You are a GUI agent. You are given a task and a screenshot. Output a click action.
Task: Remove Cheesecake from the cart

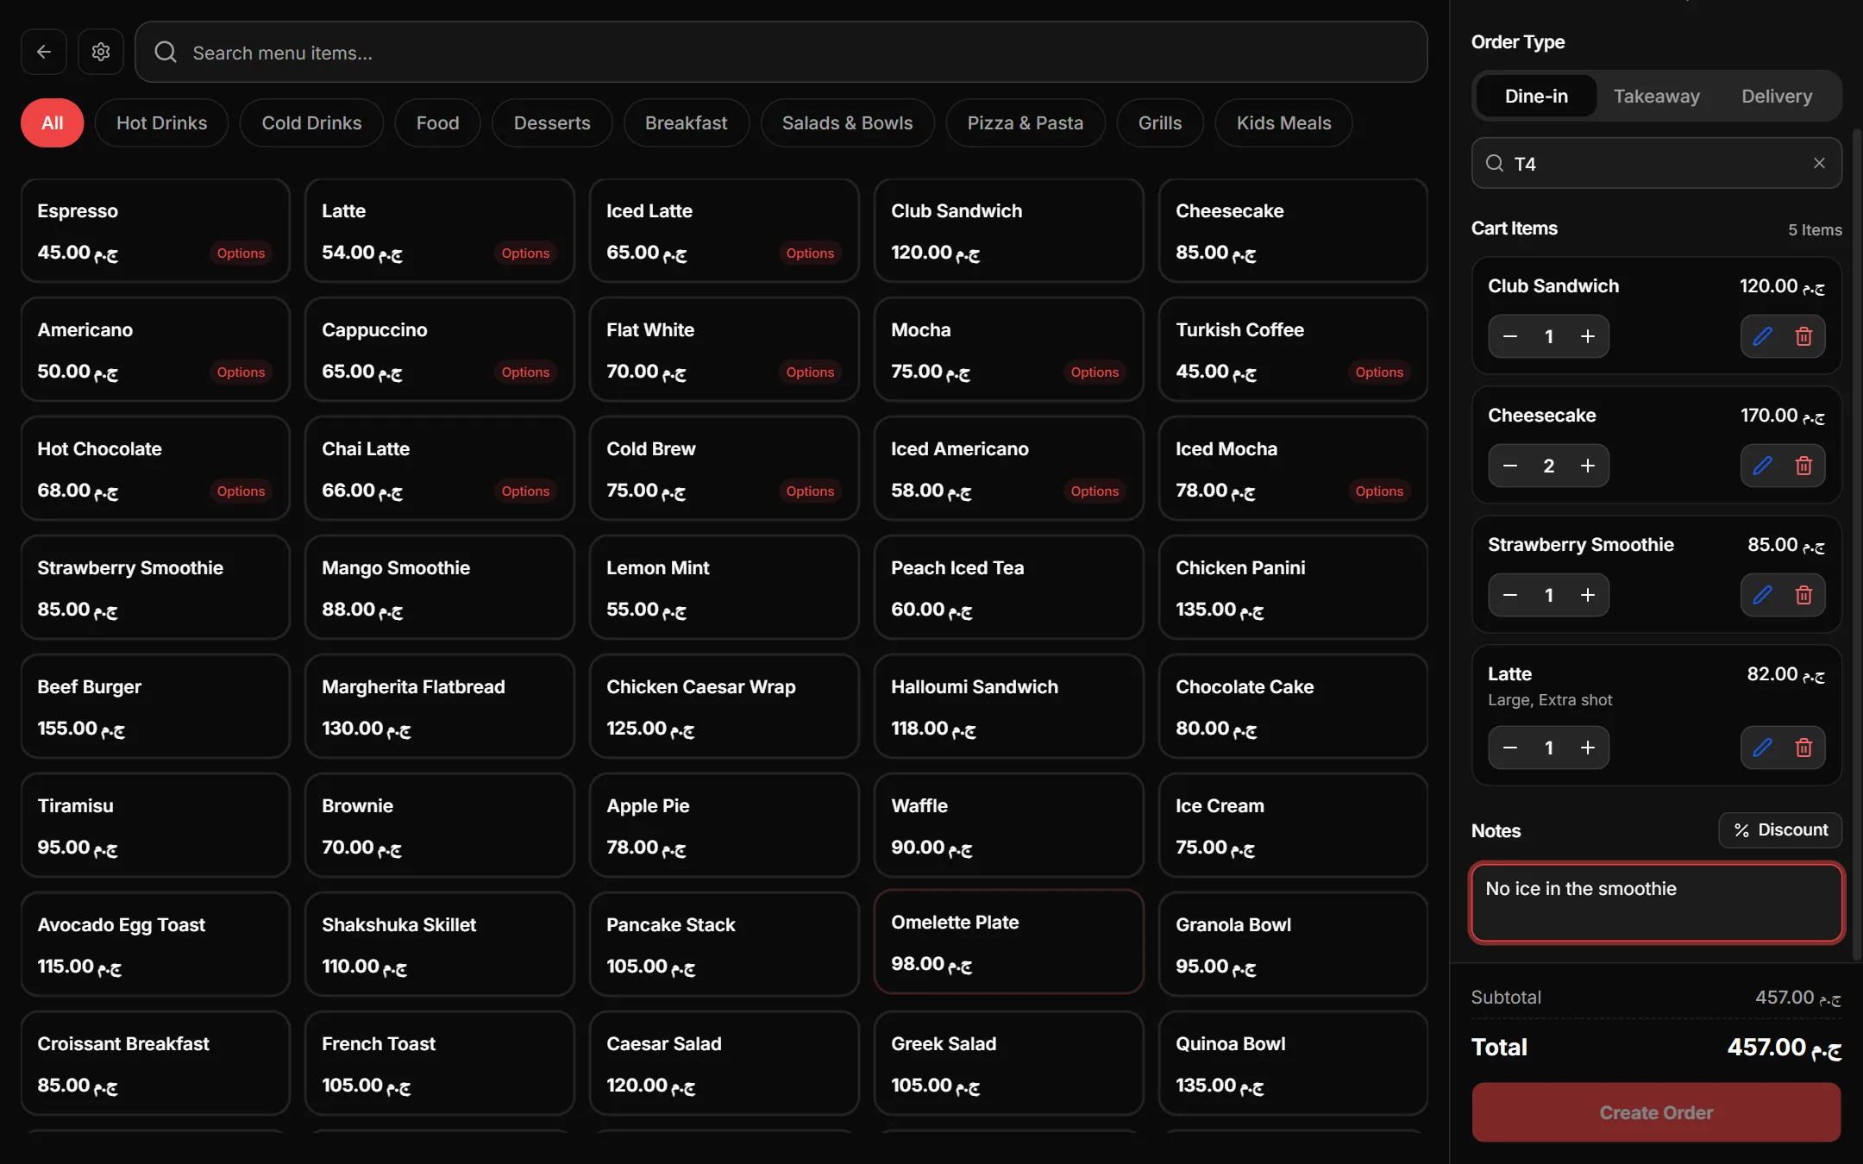(1803, 466)
